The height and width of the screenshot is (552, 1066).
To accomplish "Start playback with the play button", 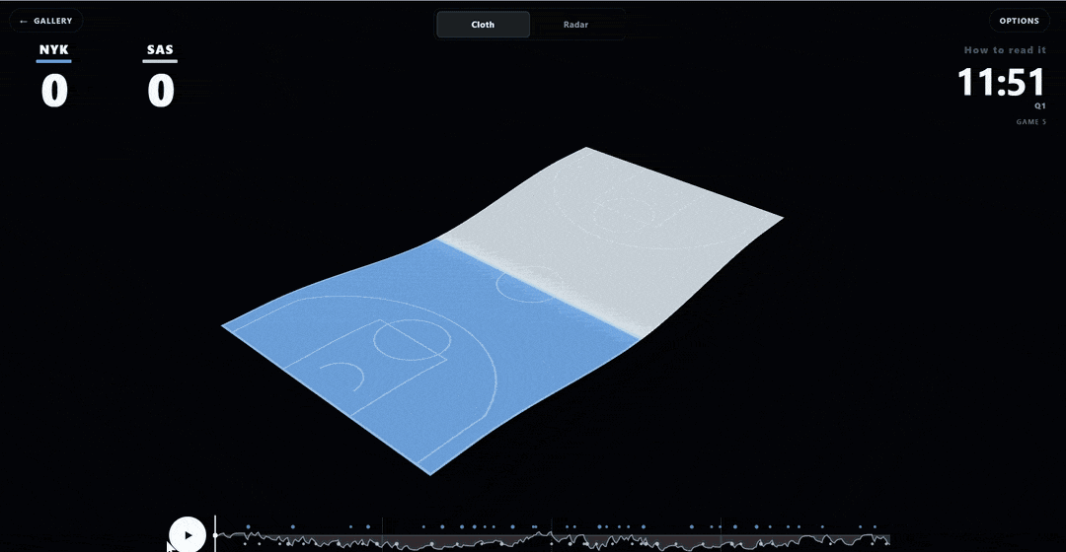I will (x=188, y=535).
